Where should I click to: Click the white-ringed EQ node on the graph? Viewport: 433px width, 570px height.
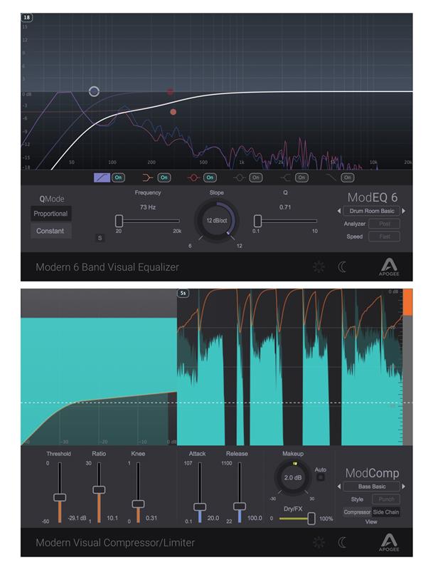pos(94,91)
